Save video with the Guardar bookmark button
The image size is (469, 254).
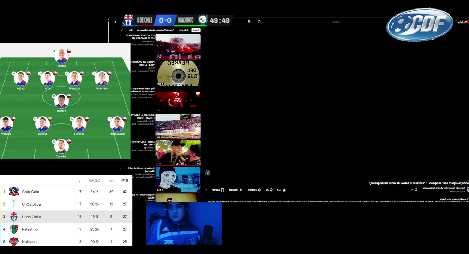pyautogui.click(x=218, y=190)
